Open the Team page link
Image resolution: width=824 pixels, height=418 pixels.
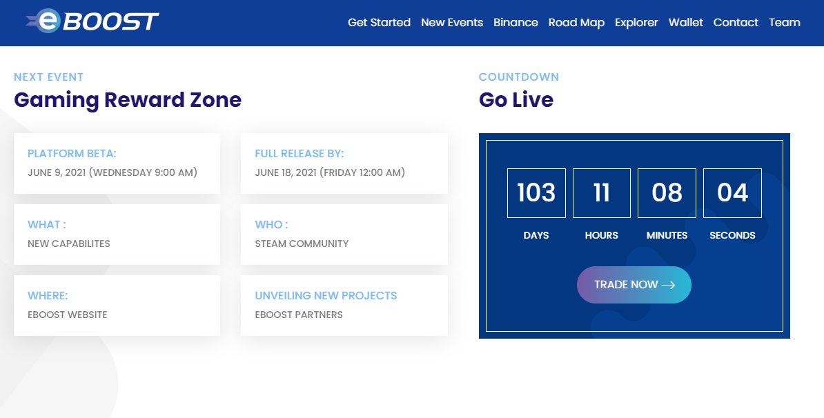click(785, 23)
